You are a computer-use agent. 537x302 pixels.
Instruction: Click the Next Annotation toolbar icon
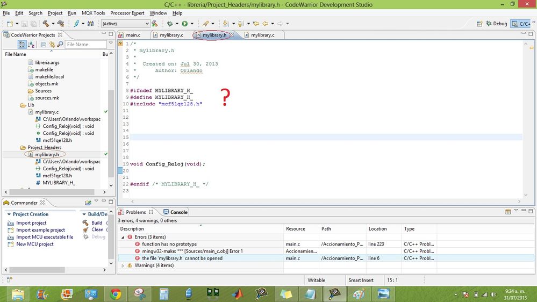point(226,24)
